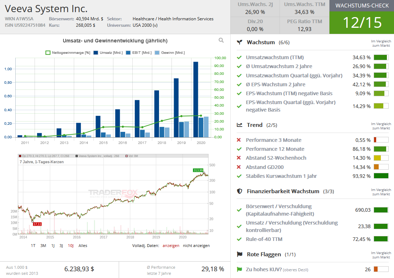Screen dimensions: 394x278
Task: Click the green flag beside Zu hohes KUV
Action: coord(239,269)
